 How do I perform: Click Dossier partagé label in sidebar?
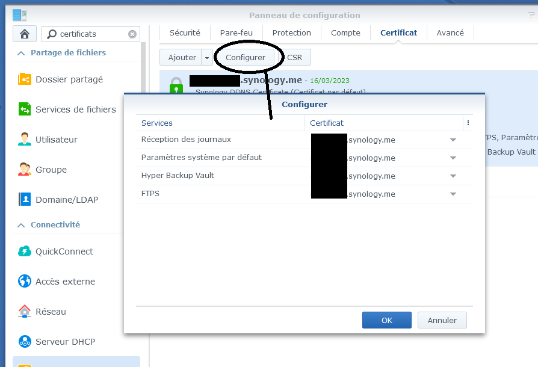pos(69,79)
